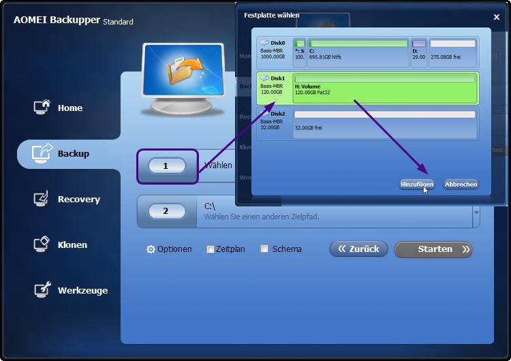Select the H: Volume partition on Disk1

pos(385,89)
